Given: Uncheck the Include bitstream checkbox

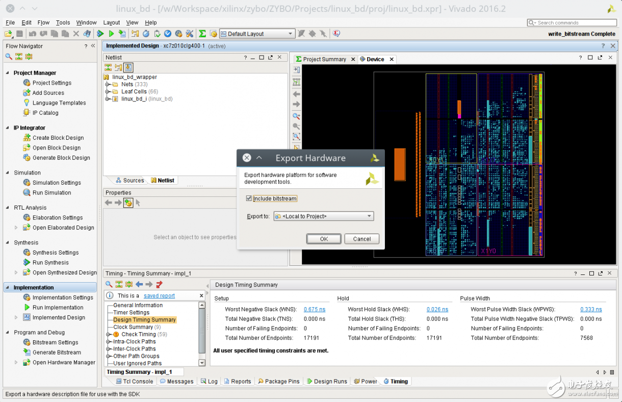Looking at the screenshot, I should pos(249,198).
